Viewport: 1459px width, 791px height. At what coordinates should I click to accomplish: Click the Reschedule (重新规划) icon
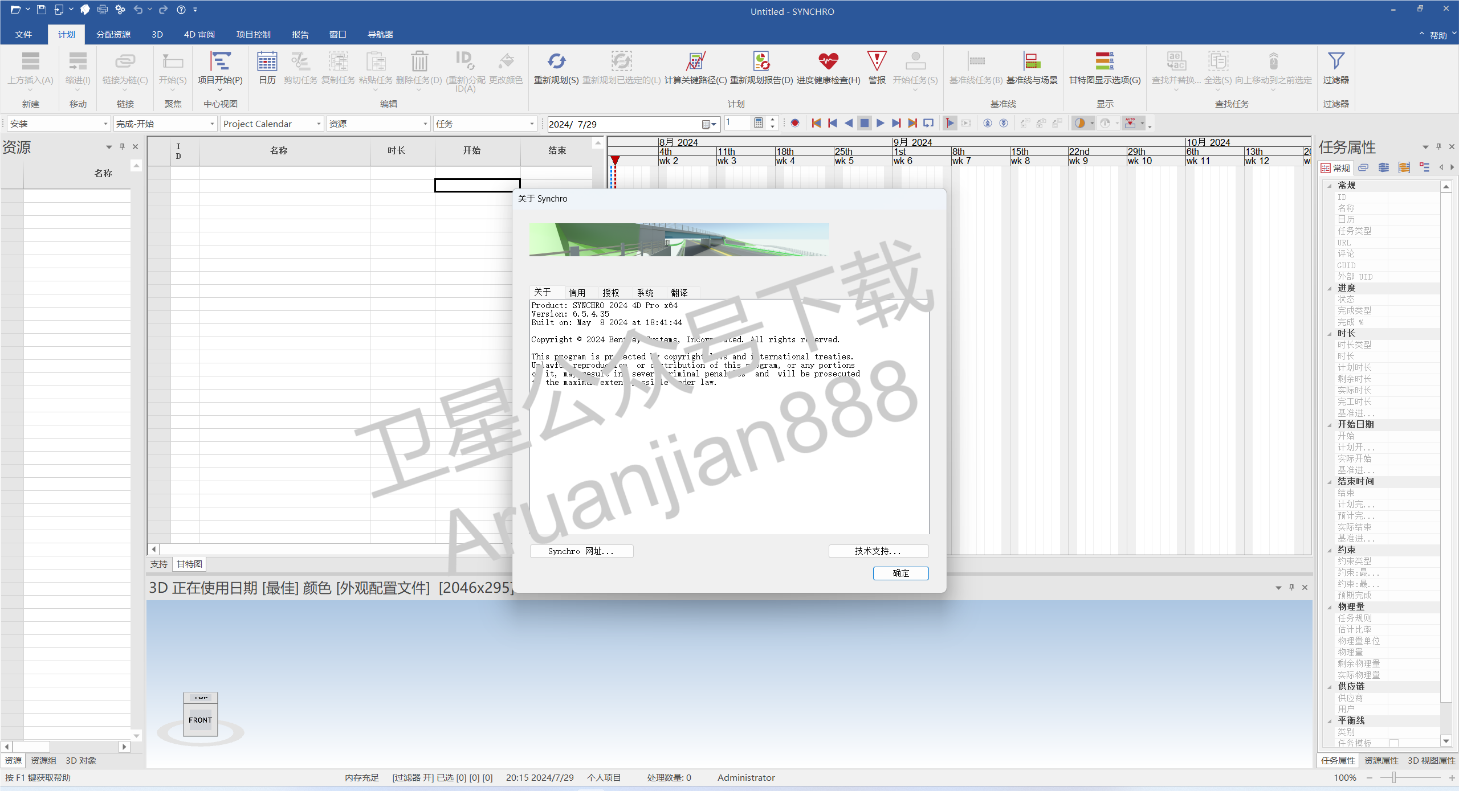[x=556, y=62]
